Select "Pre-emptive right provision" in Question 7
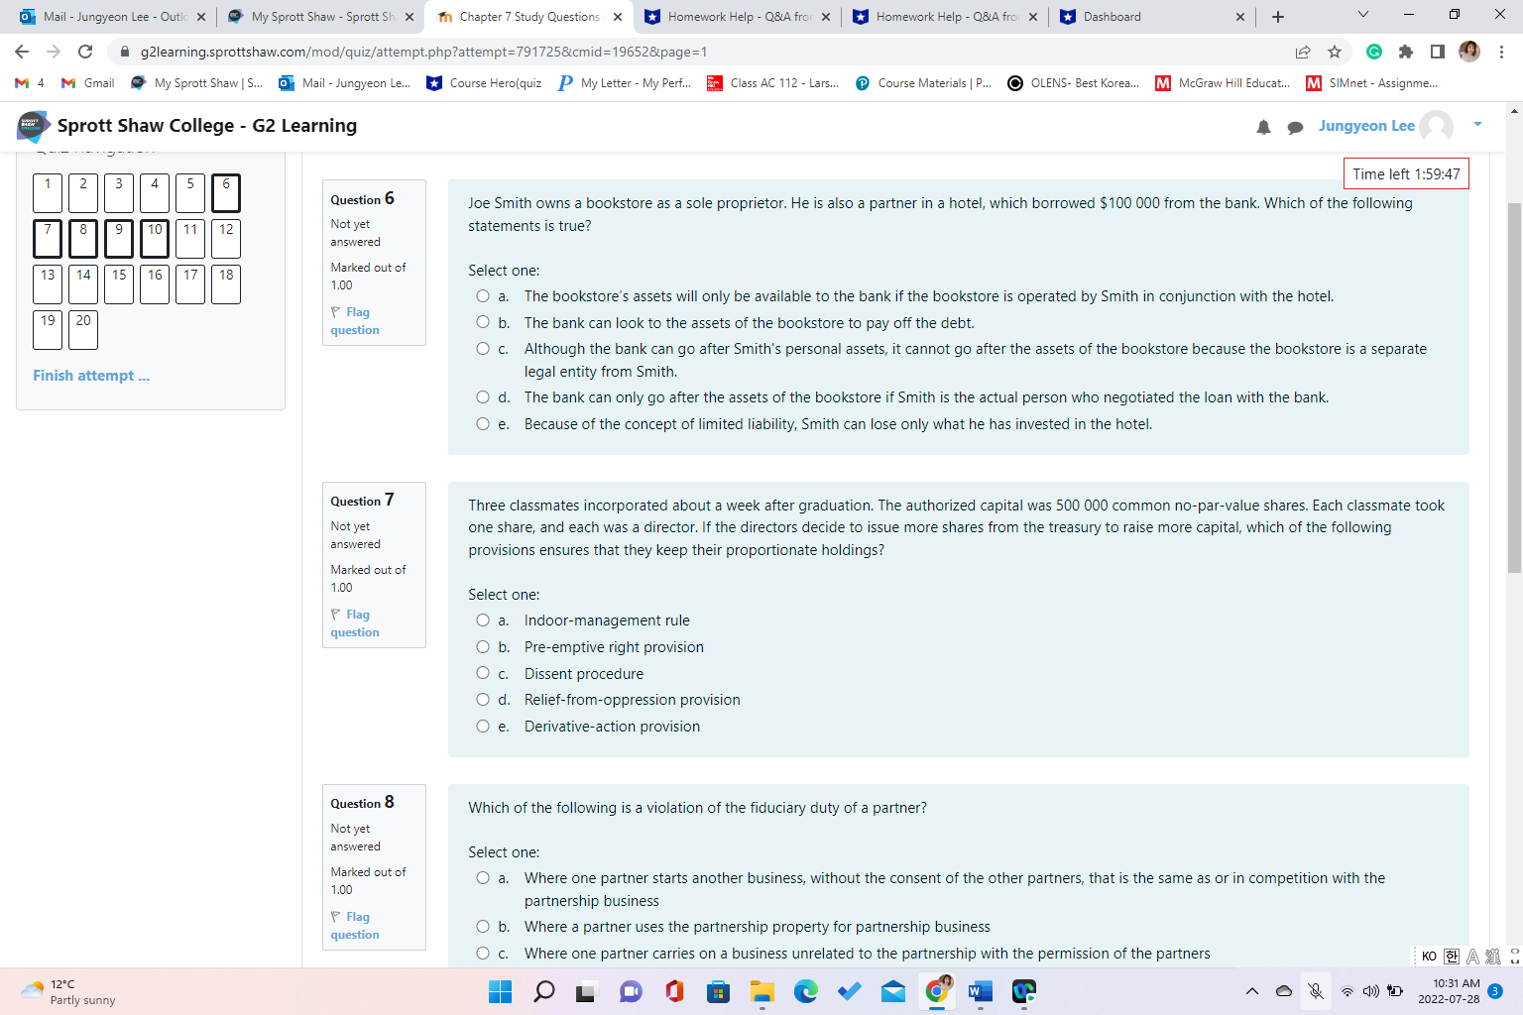Viewport: 1523px width, 1015px height. (483, 646)
